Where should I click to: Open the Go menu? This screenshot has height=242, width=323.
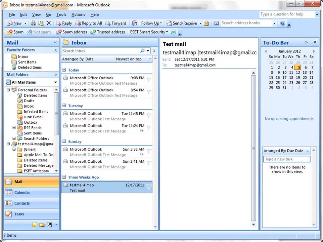(x=48, y=14)
